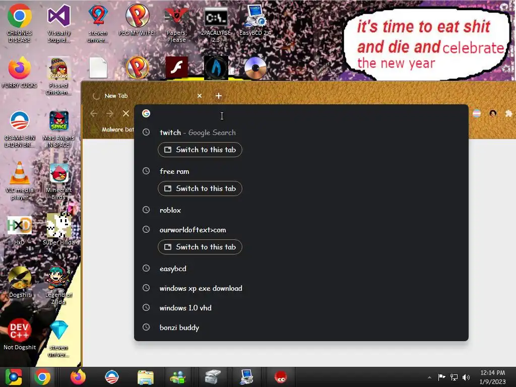The height and width of the screenshot is (387, 516).
Task: Select free ram suggestion
Action: pyautogui.click(x=301, y=171)
